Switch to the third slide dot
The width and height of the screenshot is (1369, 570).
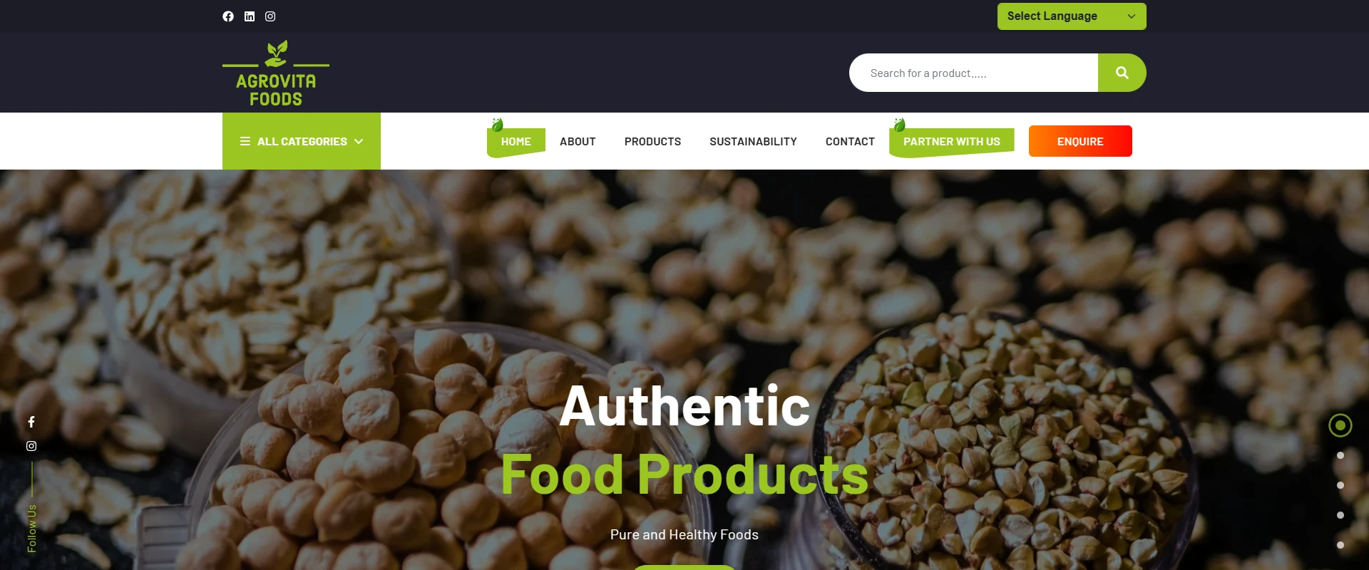pyautogui.click(x=1340, y=485)
